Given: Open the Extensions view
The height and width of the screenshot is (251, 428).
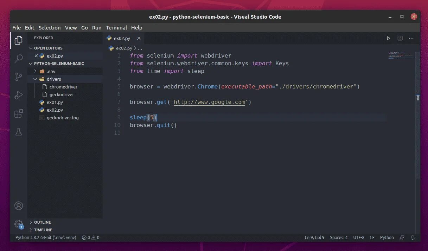Looking at the screenshot, I should click(x=19, y=113).
